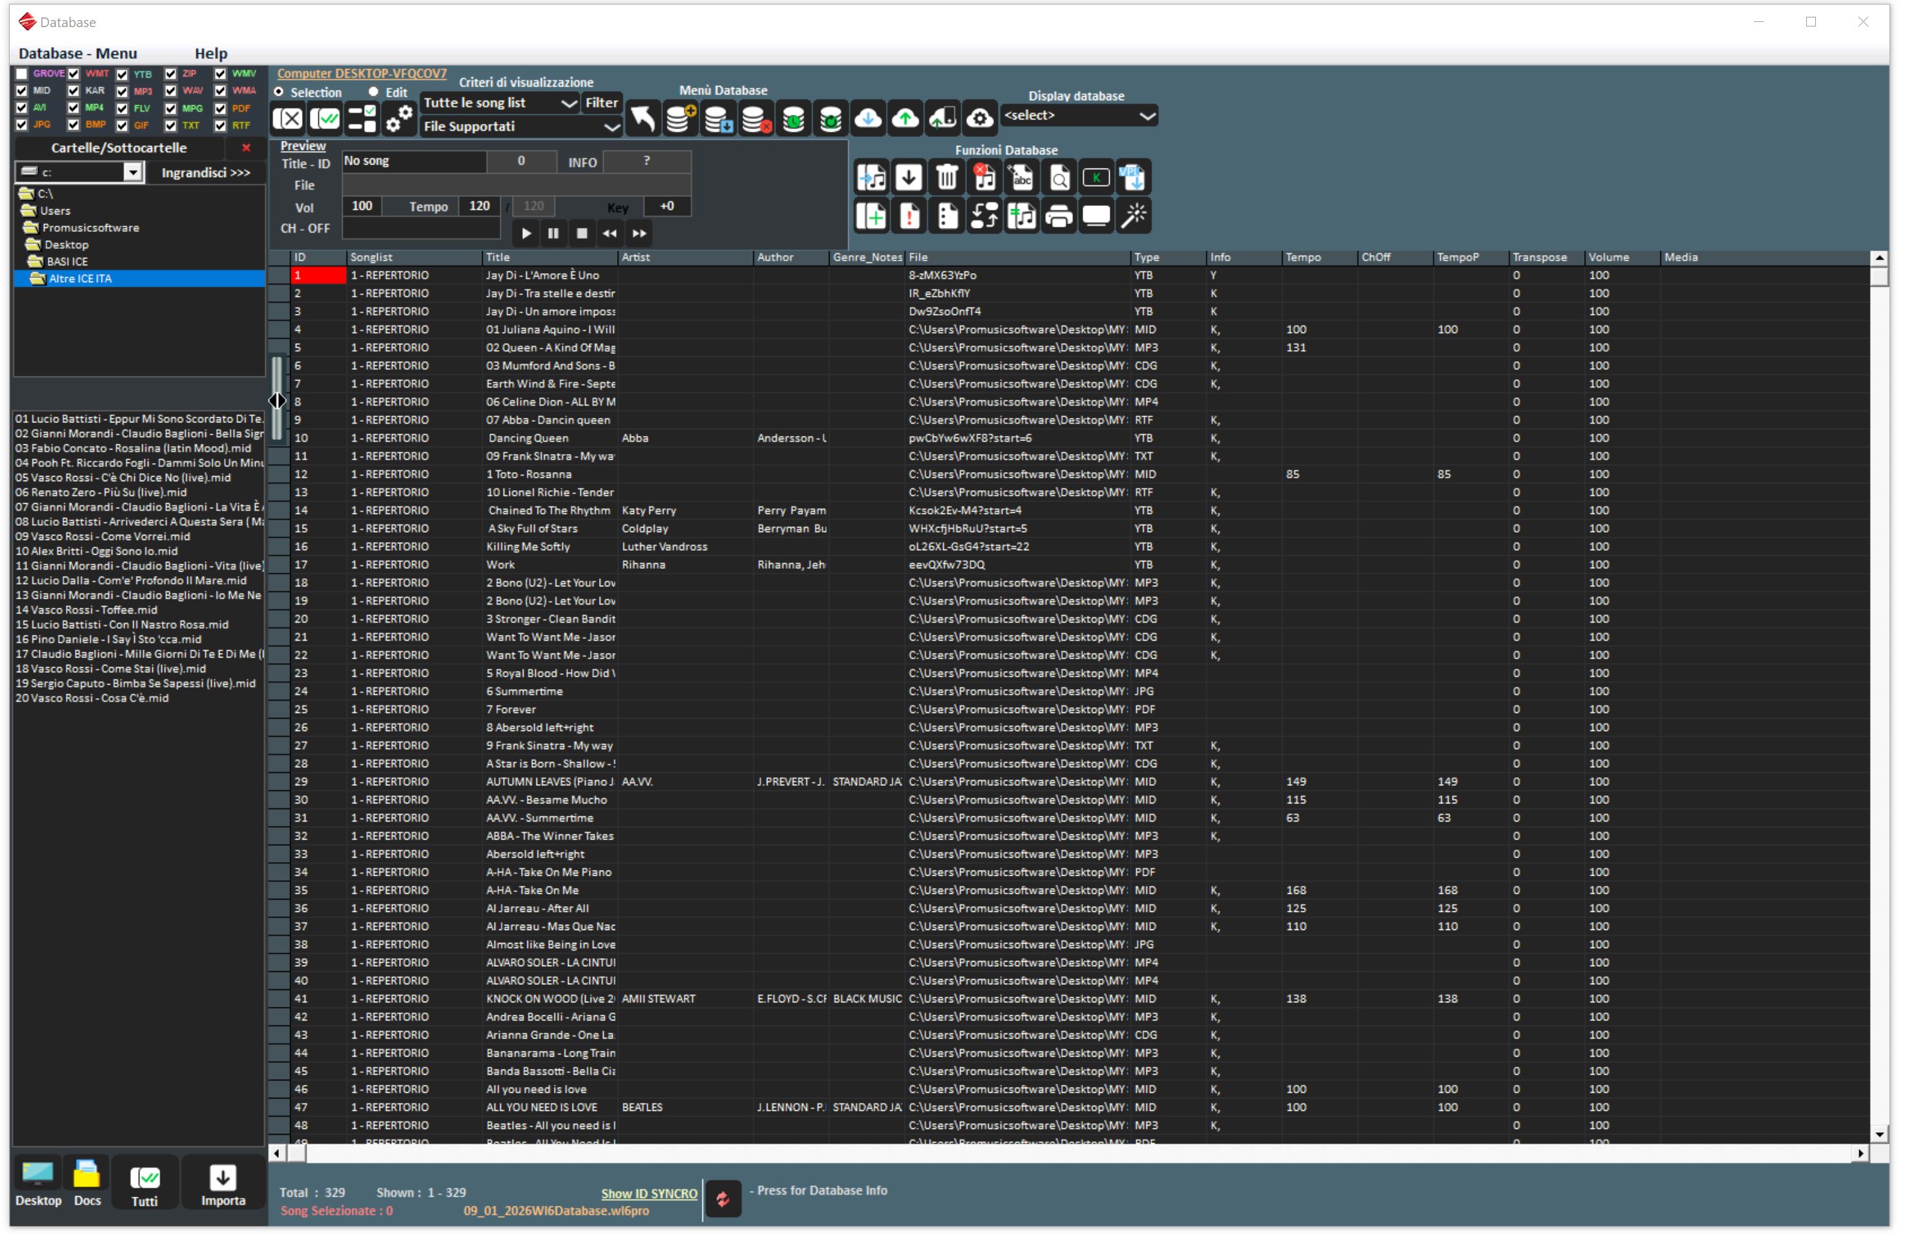The width and height of the screenshot is (1914, 1240).
Task: Enable the GROVE file type checkbox
Action: (22, 74)
